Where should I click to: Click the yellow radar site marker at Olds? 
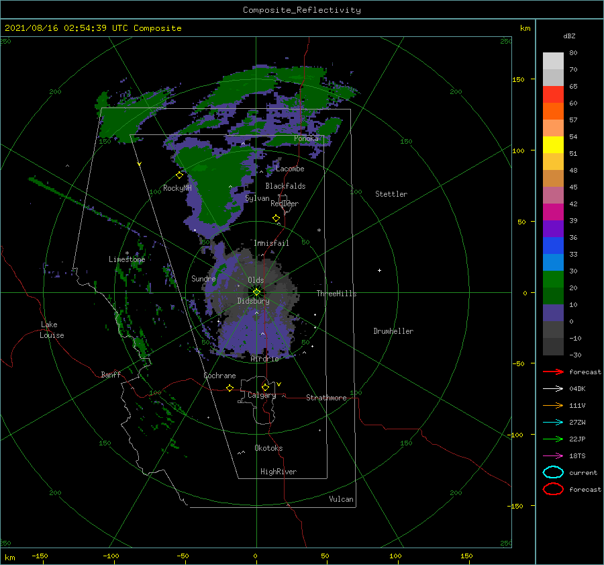point(256,292)
